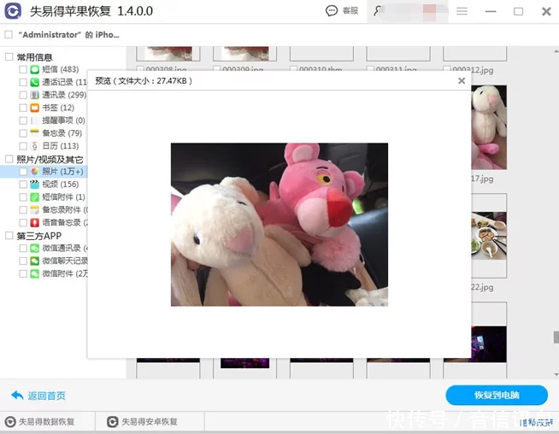Tick the 000312.jpg file checkbox

click(x=447, y=68)
